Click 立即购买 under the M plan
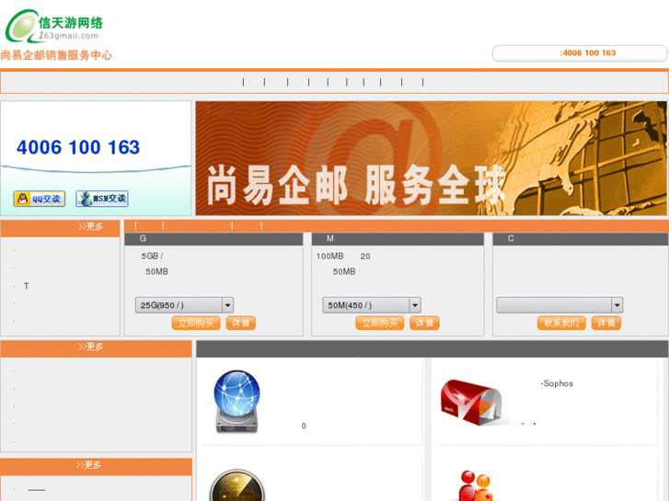This screenshot has width=669, height=501. point(380,324)
